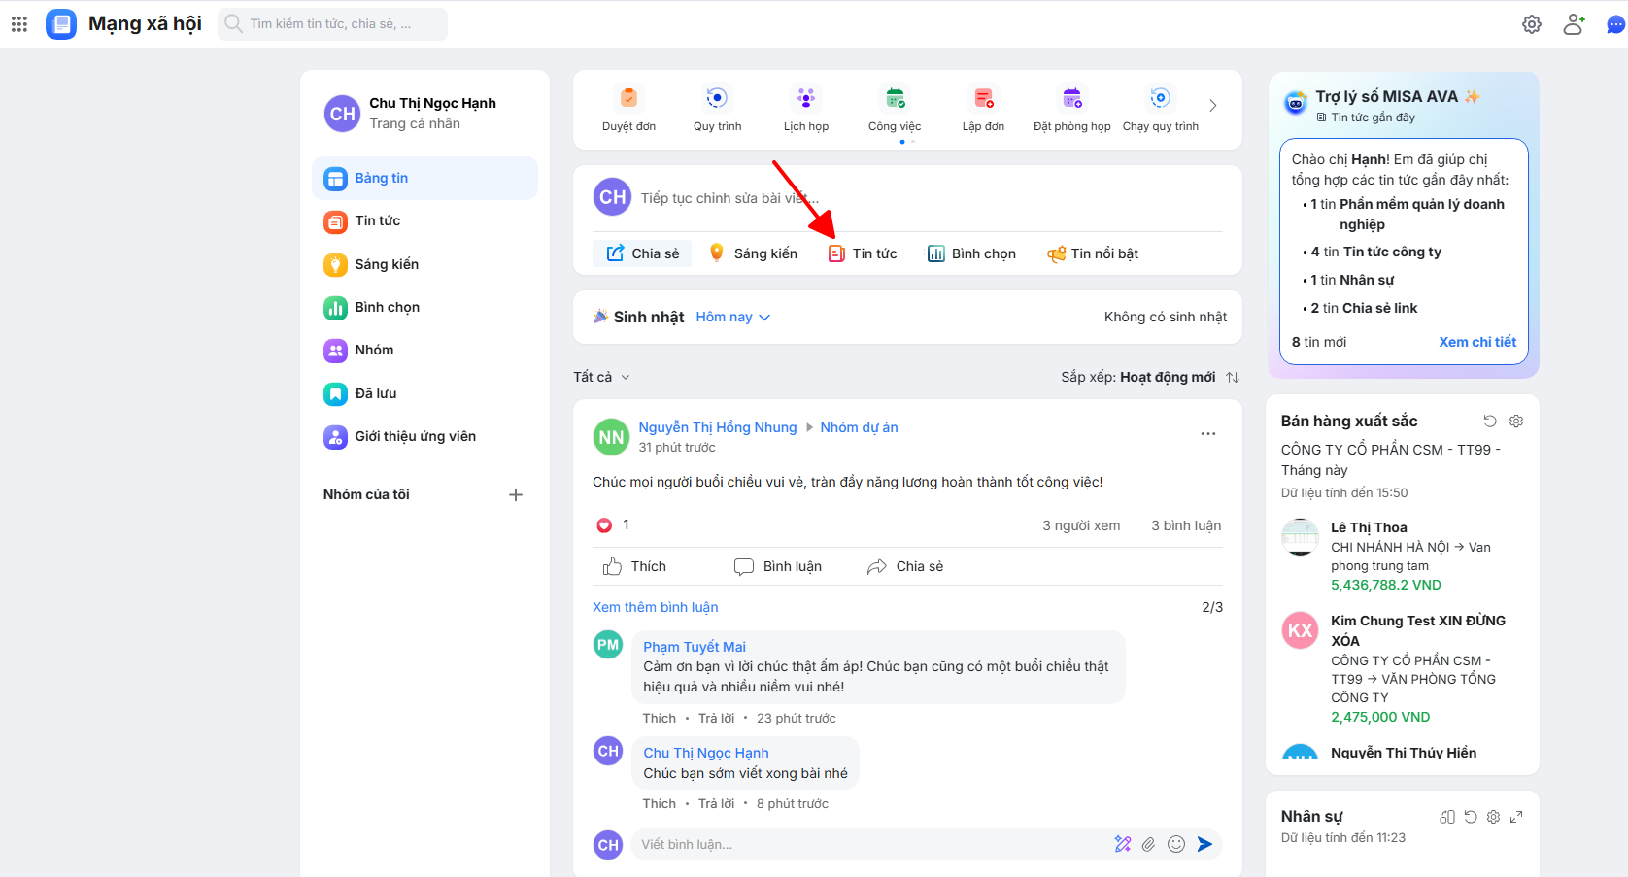Screen dimensions: 1628x877
Task: Refresh the Bán hàng xuất sắc widget
Action: pyautogui.click(x=1490, y=421)
